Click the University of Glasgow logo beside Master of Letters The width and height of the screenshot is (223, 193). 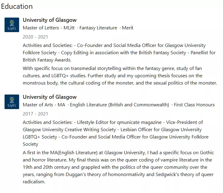(x=12, y=25)
